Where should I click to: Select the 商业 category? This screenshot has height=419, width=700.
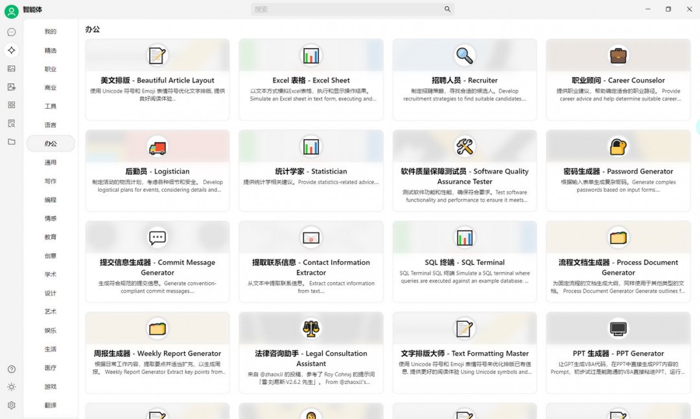[x=51, y=88]
